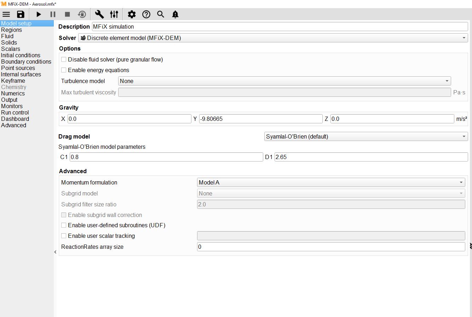
Task: Click the 'Options' section heading
Action: [x=70, y=48]
